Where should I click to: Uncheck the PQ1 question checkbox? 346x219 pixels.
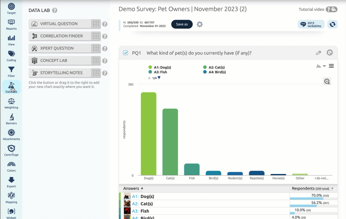tap(126, 53)
